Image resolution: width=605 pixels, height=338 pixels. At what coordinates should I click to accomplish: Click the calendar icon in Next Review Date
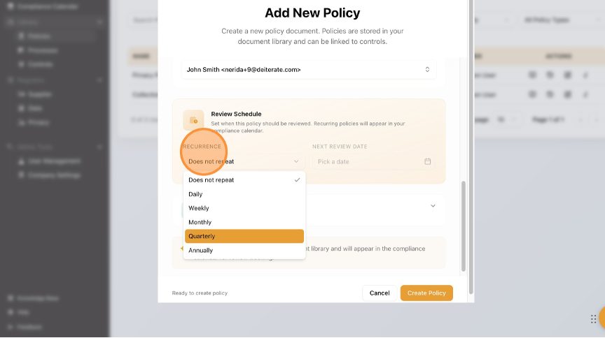(x=428, y=161)
